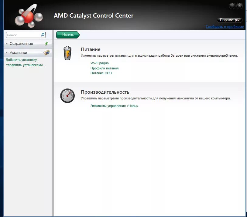Click the Изменить параметры питания description text
This screenshot has height=217, width=247.
pyautogui.click(x=159, y=56)
